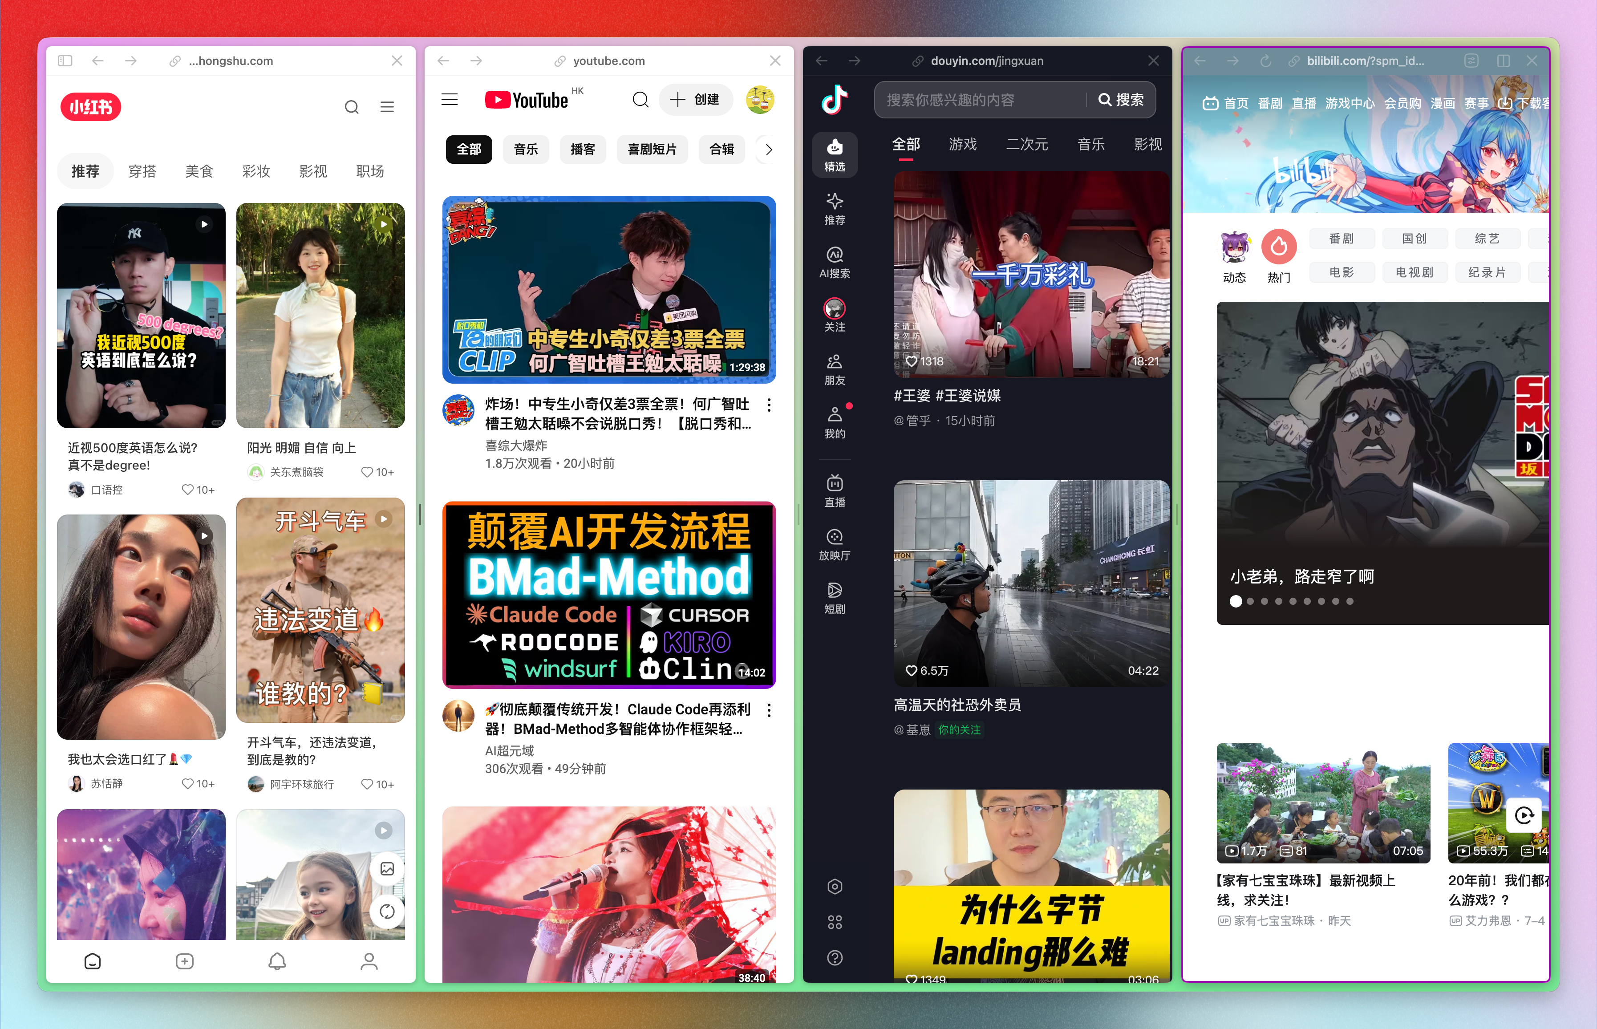Open Douyin 直播 live sidebar icon
The height and width of the screenshot is (1029, 1597).
pos(835,490)
